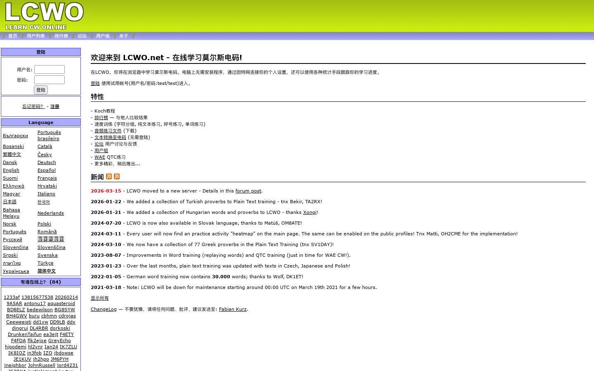594x371 pixels.
Task: Switch language to Česky
Action: [45, 155]
